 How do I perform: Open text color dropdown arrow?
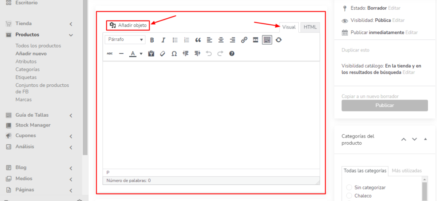[x=141, y=54]
